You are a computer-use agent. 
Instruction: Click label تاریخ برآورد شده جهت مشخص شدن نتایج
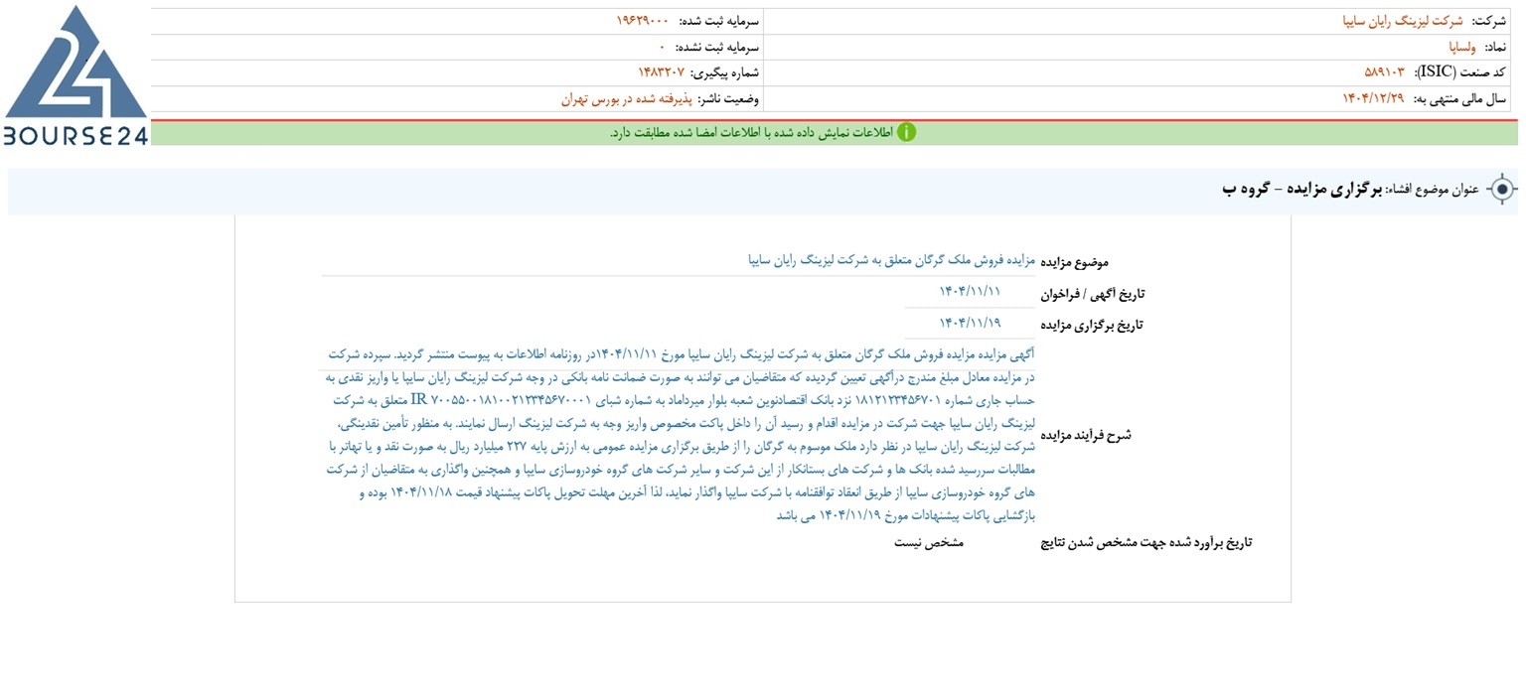1146,542
